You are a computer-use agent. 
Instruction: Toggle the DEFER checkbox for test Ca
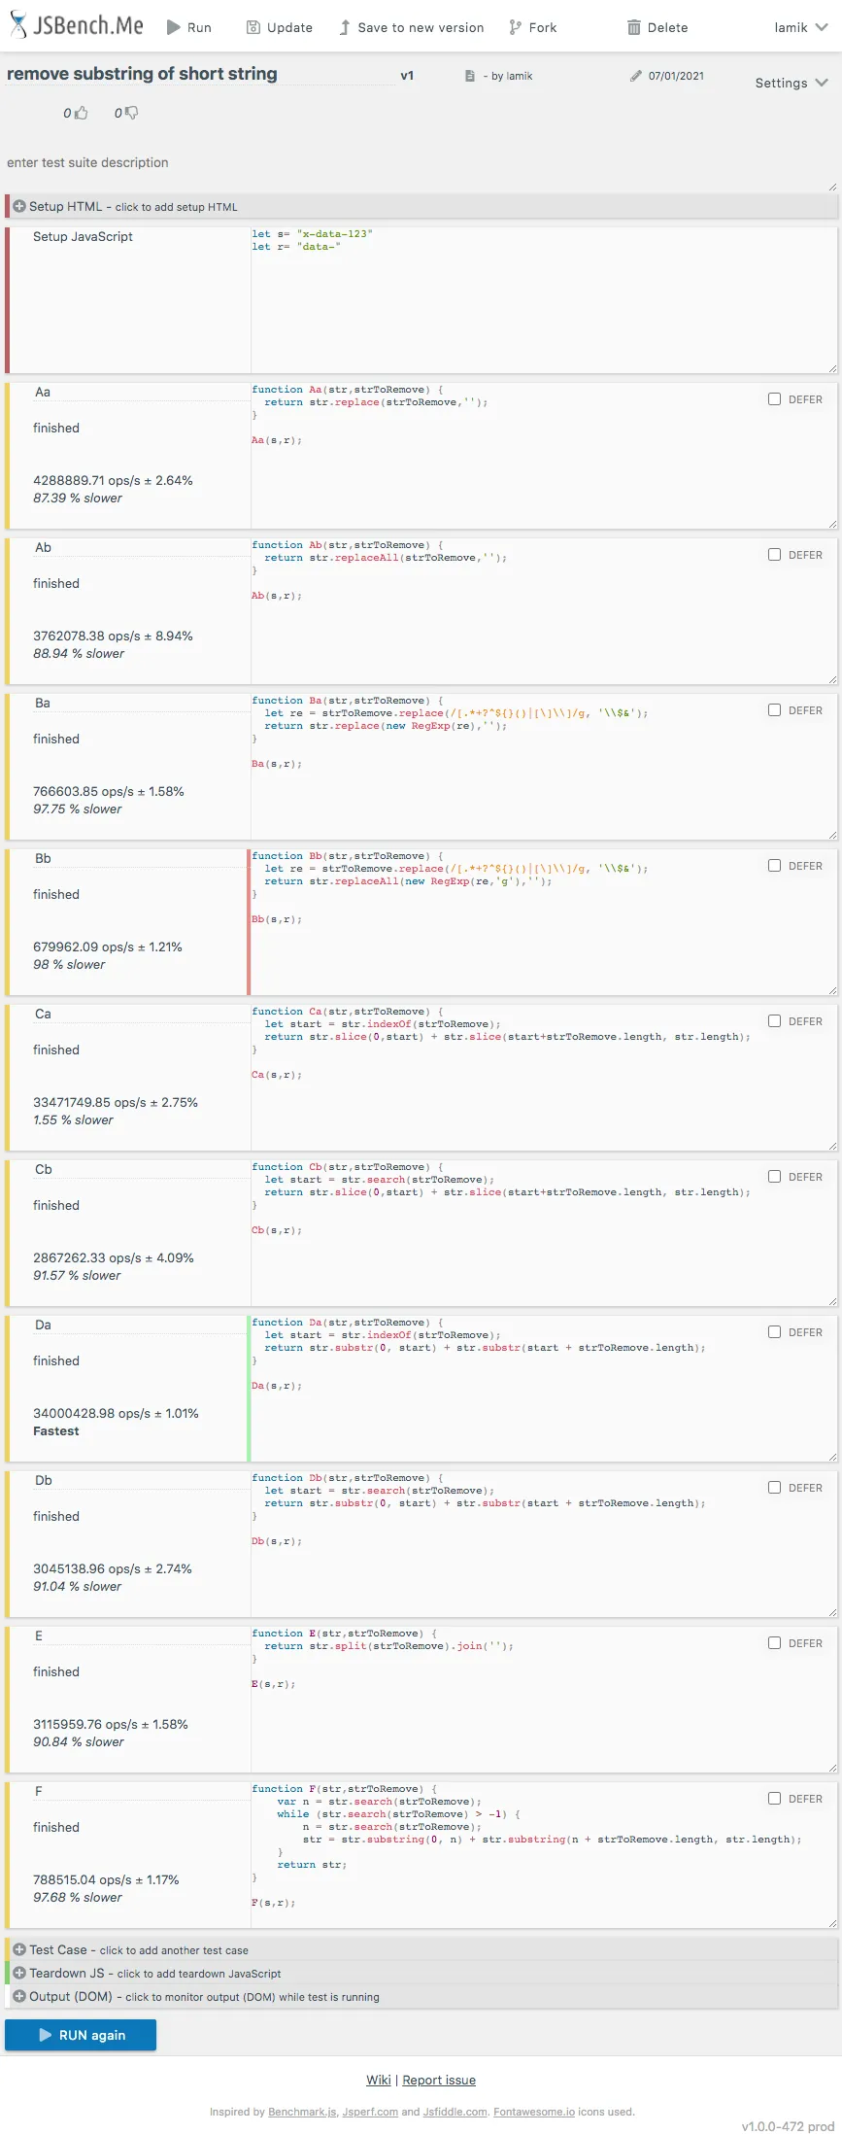coord(774,1020)
